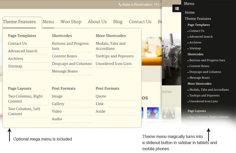Open Content Boxes in the mega menu
The width and height of the screenshot is (236, 153).
pos(64,56)
